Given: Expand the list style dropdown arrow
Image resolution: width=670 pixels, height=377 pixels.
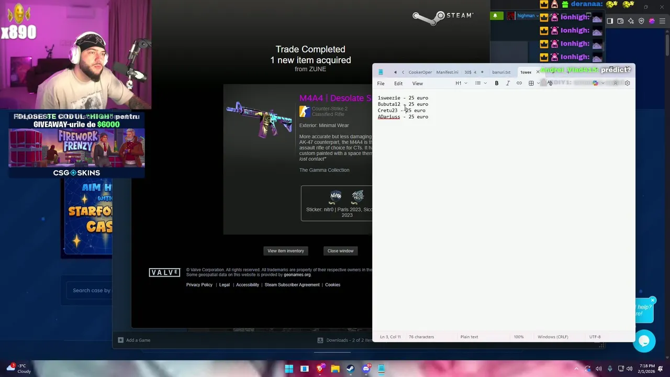Looking at the screenshot, I should [x=485, y=83].
